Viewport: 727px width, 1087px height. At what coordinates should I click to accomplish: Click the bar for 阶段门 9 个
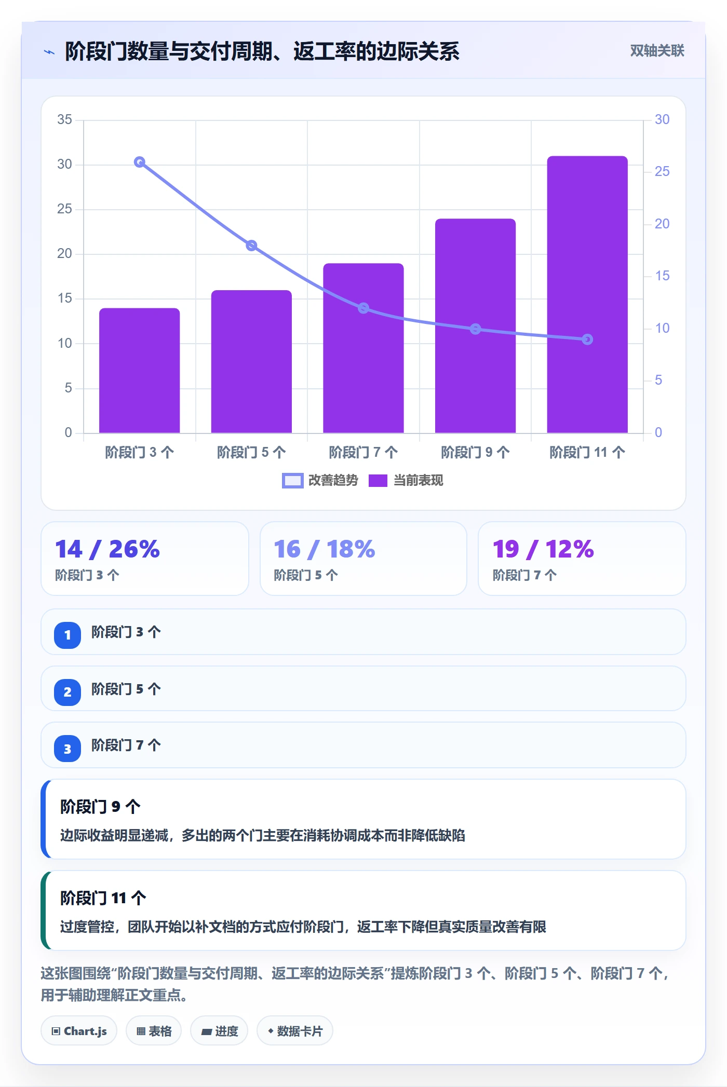tap(475, 326)
